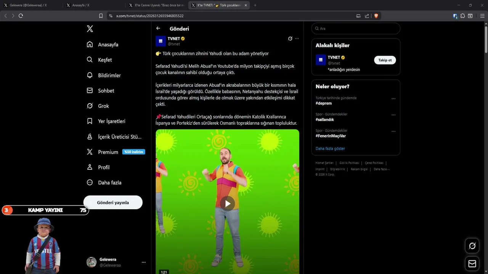Click the %50 indirim Premium badge
Screen dimensions: 488x274
pos(133,152)
